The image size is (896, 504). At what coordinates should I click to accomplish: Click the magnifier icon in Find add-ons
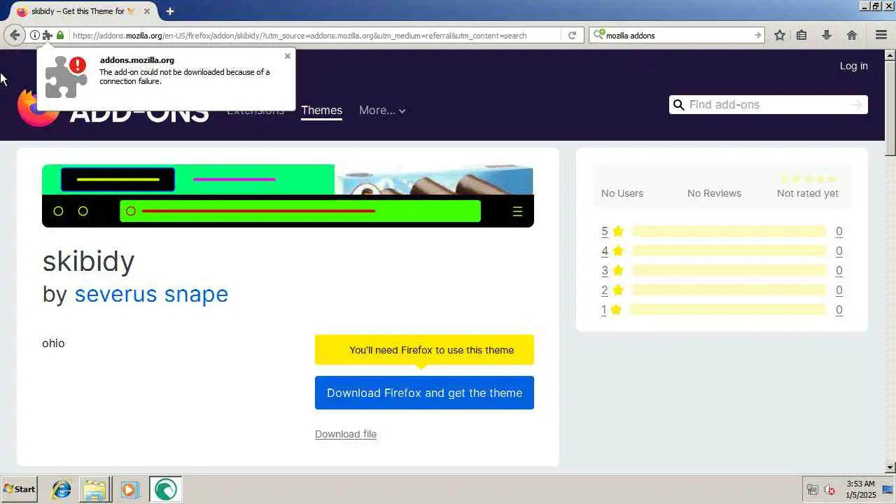(678, 105)
